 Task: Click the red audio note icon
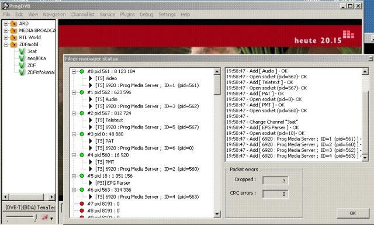click(44, 217)
